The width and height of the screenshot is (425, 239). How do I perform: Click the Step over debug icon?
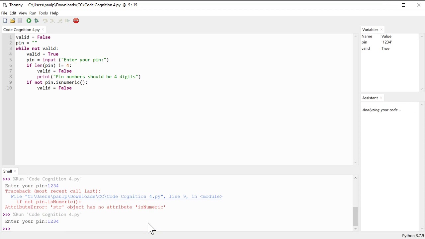(x=45, y=21)
